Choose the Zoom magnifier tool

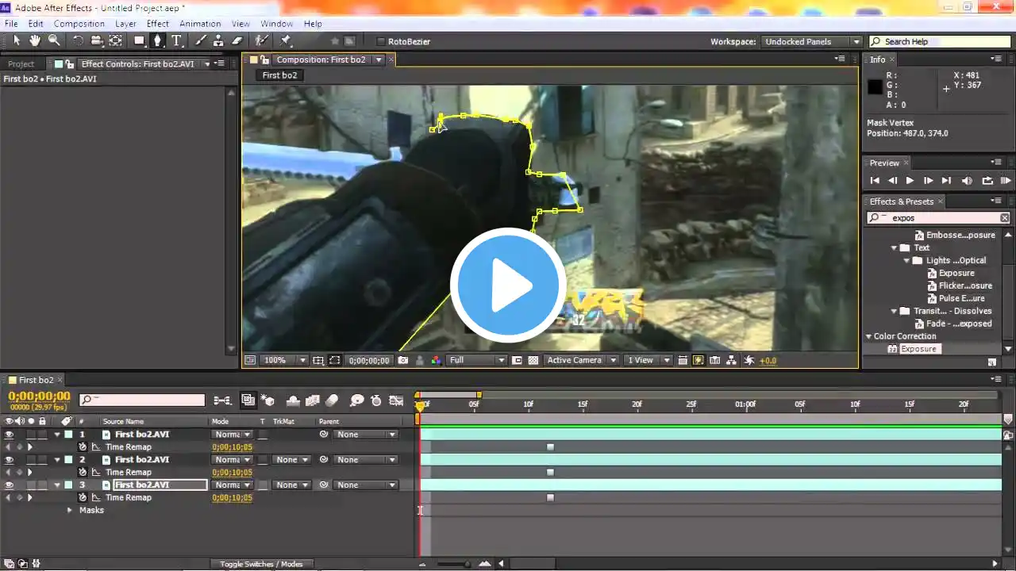click(54, 40)
